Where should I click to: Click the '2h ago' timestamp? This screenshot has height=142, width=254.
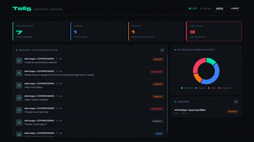[59, 59]
